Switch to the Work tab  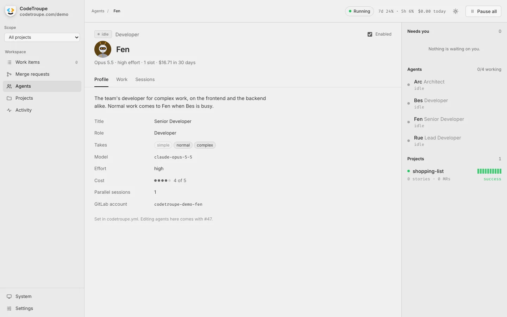point(122,80)
